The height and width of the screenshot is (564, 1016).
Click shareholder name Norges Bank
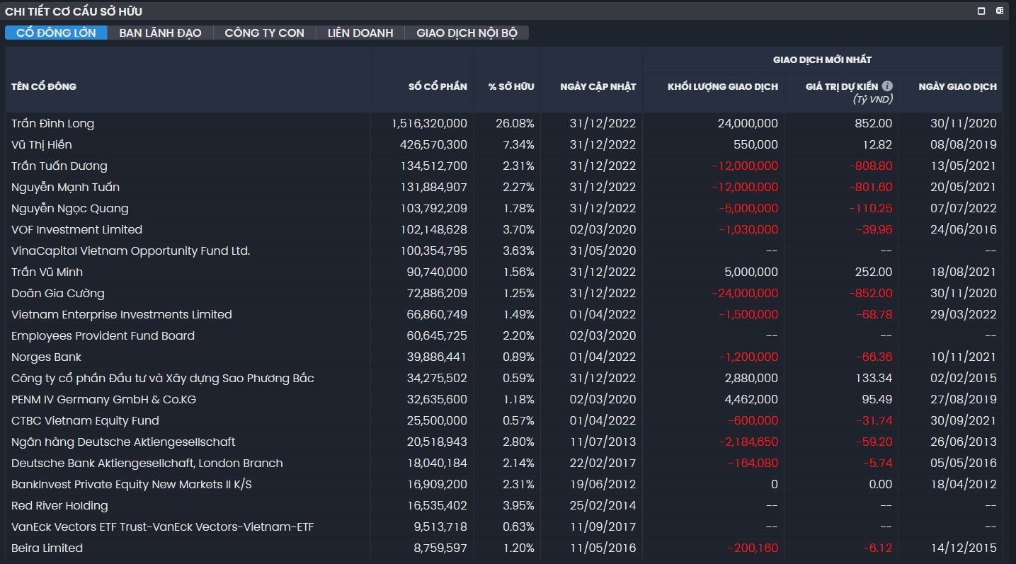pos(46,357)
